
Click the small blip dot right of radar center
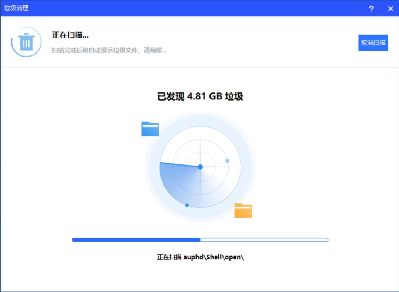click(x=228, y=160)
